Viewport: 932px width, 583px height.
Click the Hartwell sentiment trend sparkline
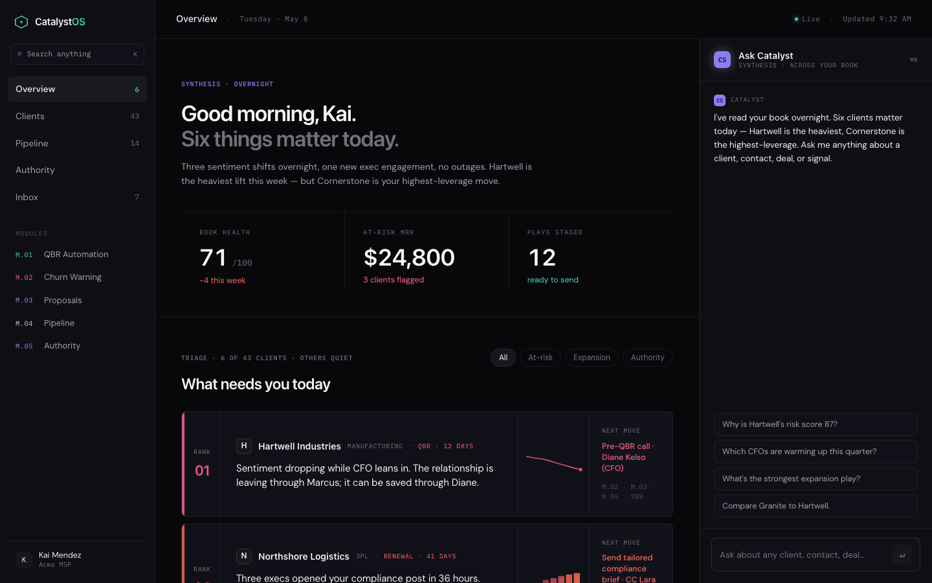(x=554, y=463)
